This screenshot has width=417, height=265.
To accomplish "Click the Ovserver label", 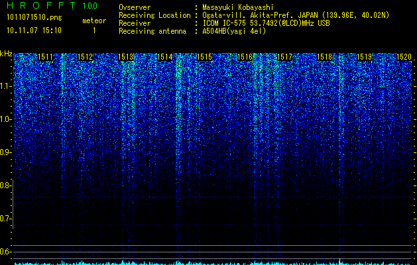I will pos(135,7).
